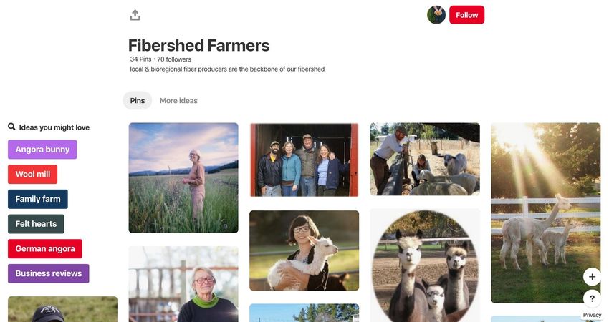Choose the Felt hearts suggestion
The image size is (609, 322).
(36, 224)
